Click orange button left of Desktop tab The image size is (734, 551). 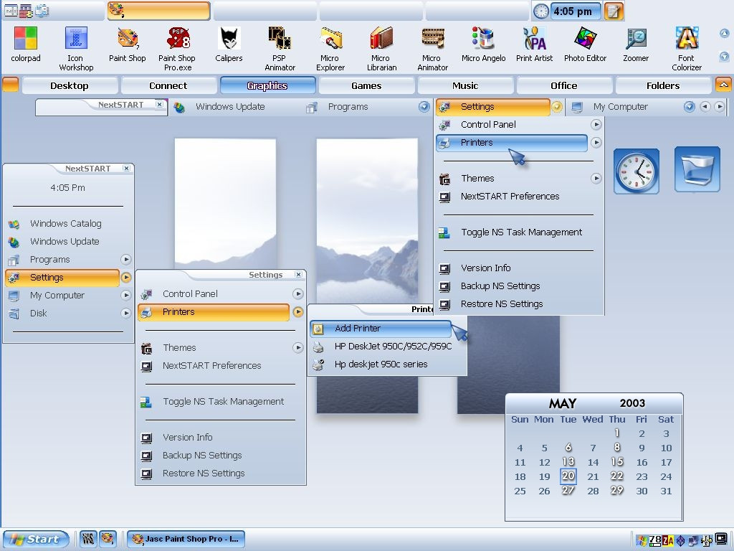point(10,85)
